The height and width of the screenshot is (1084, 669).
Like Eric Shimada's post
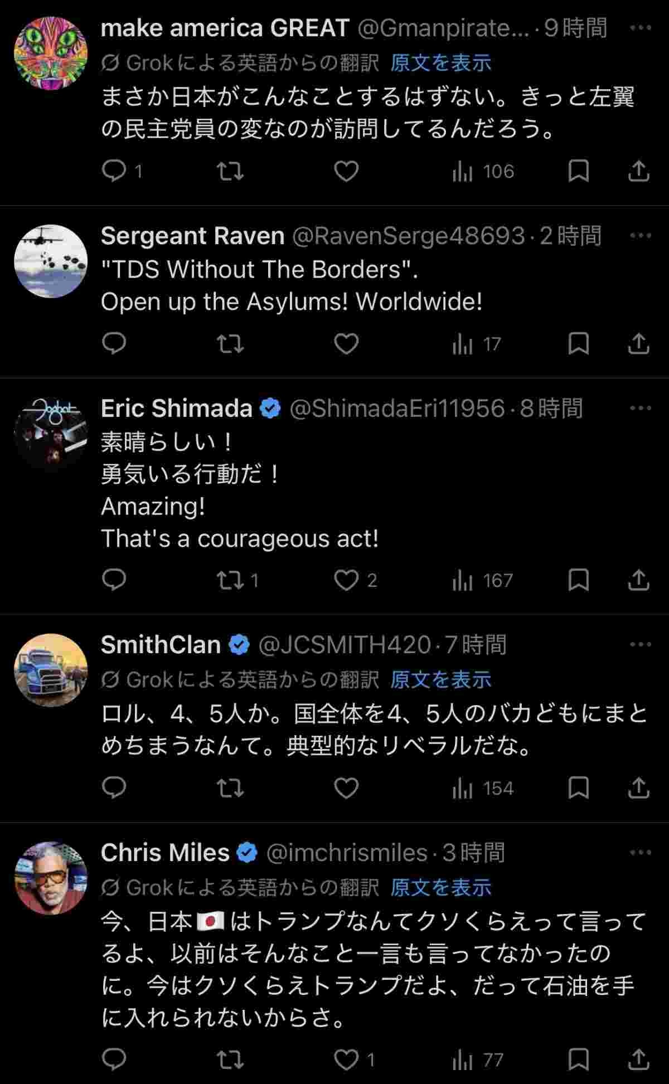click(346, 580)
